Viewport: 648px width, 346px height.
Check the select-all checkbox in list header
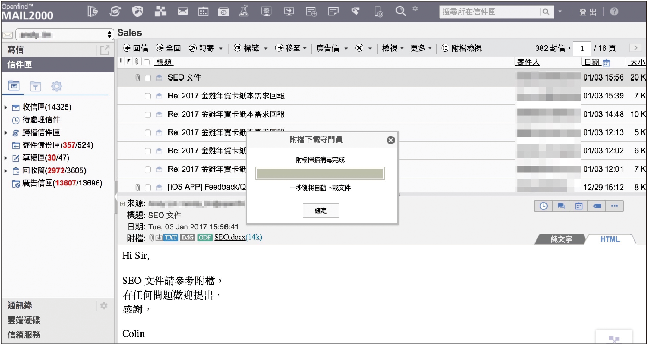[x=147, y=63]
